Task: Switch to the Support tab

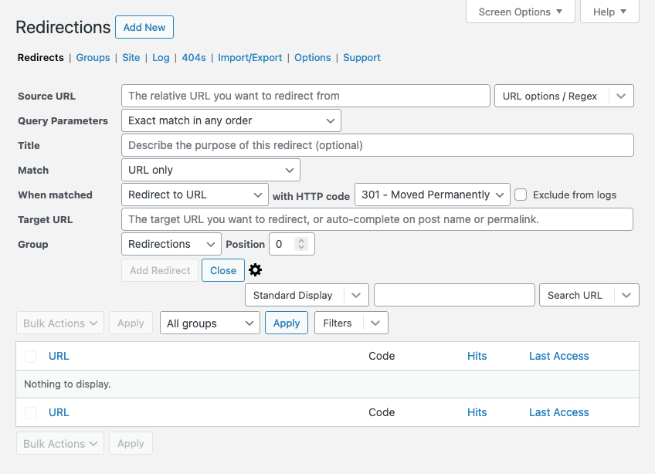Action: 361,57
